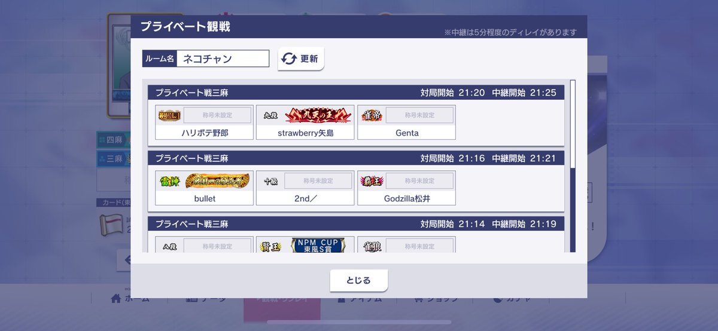Click the ルーム名 input field with ネコチャン
Screen dimensions: 718x331
223,59
